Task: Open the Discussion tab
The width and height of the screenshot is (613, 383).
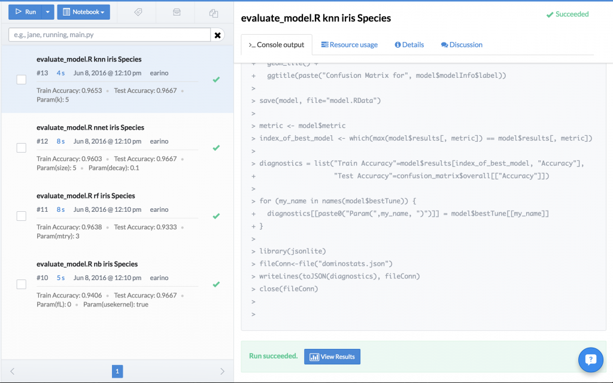Action: [462, 45]
